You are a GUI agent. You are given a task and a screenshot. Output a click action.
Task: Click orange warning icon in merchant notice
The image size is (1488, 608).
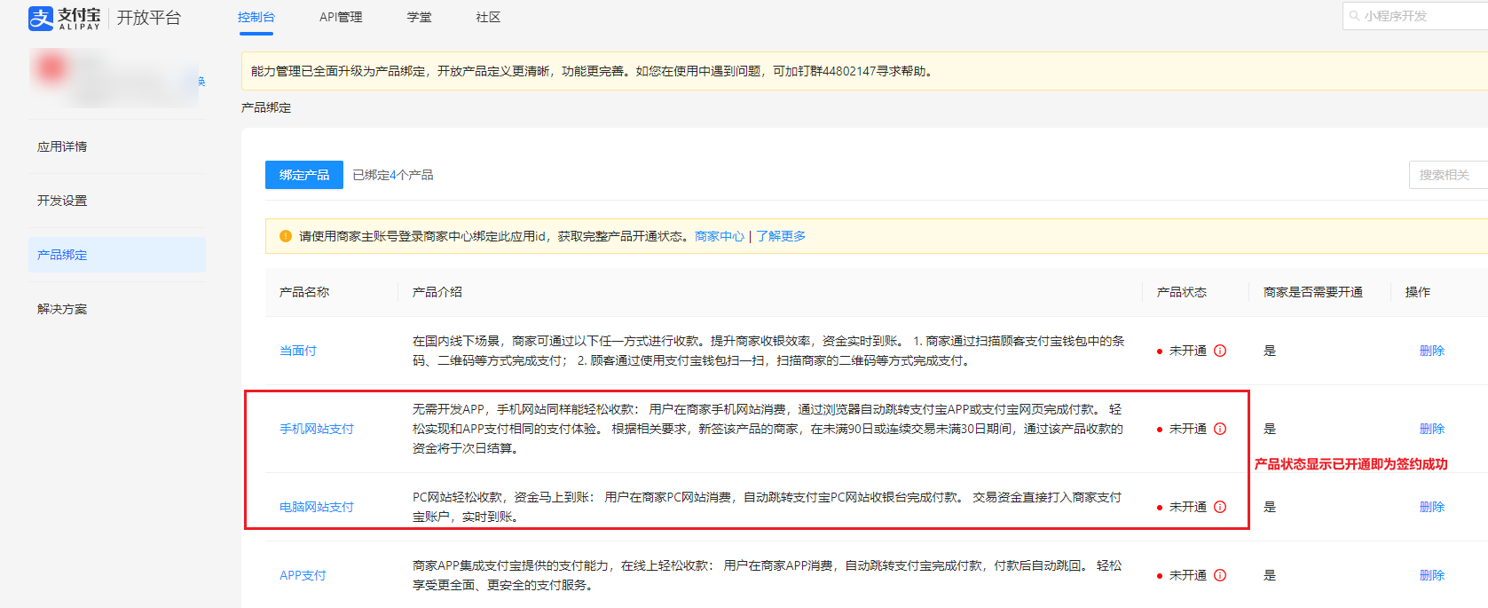[x=286, y=236]
